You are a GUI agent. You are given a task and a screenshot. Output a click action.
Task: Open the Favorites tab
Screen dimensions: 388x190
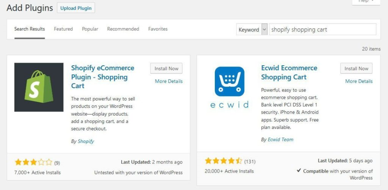pyautogui.click(x=158, y=29)
